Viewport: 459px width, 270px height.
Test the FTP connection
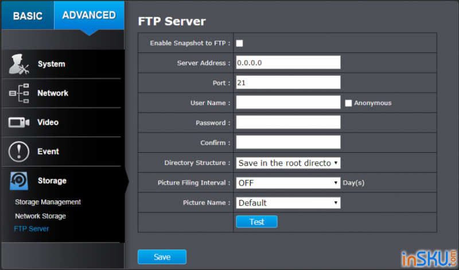tap(256, 222)
